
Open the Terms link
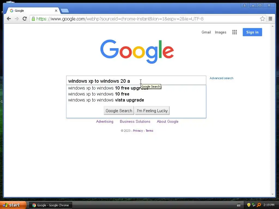[149, 131]
